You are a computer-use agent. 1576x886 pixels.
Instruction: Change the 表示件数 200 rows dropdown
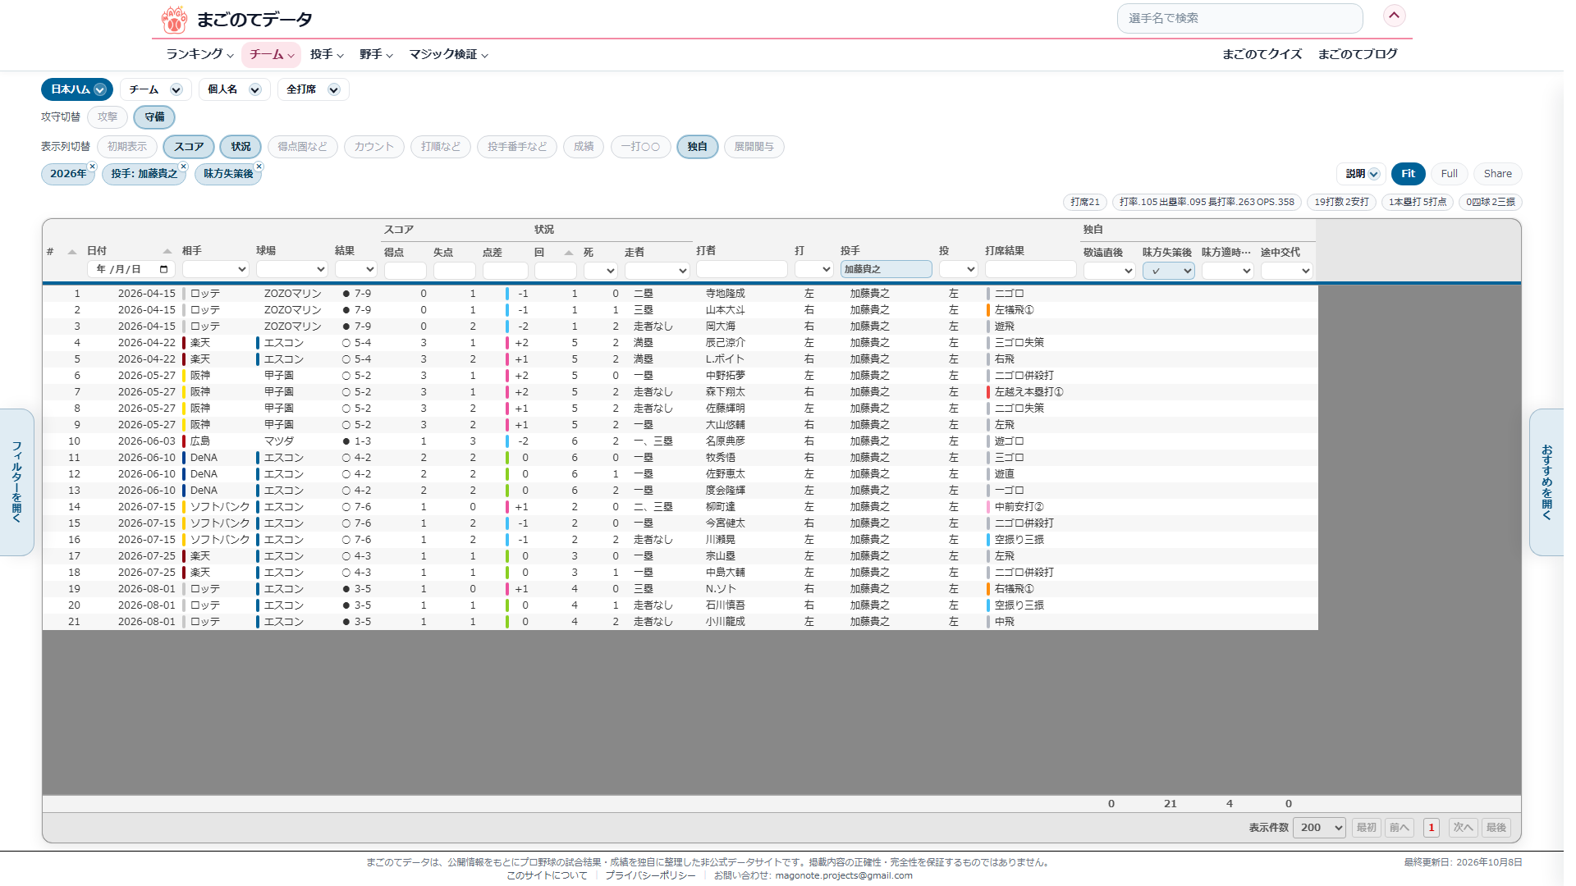pos(1319,828)
